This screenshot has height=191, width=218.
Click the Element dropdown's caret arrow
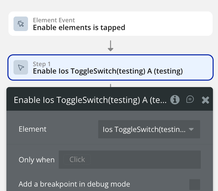[x=191, y=129]
